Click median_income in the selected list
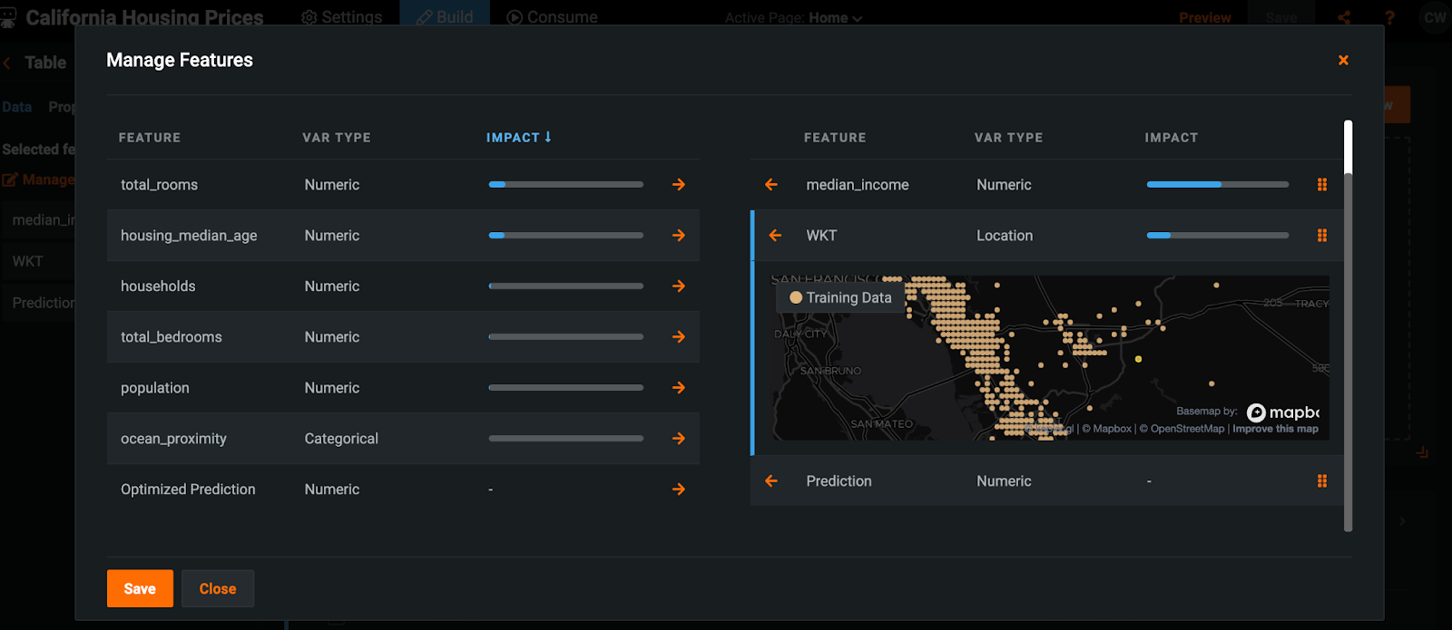This screenshot has height=630, width=1452. coord(858,184)
